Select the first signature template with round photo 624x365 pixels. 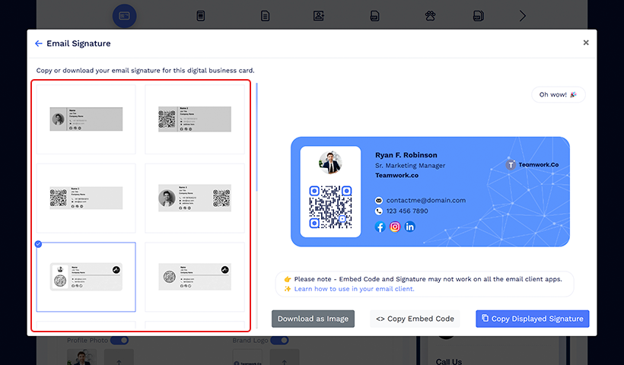(86, 119)
